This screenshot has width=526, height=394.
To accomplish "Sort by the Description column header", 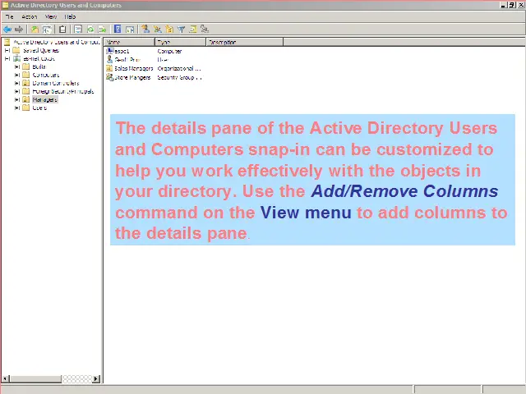I will click(245, 42).
